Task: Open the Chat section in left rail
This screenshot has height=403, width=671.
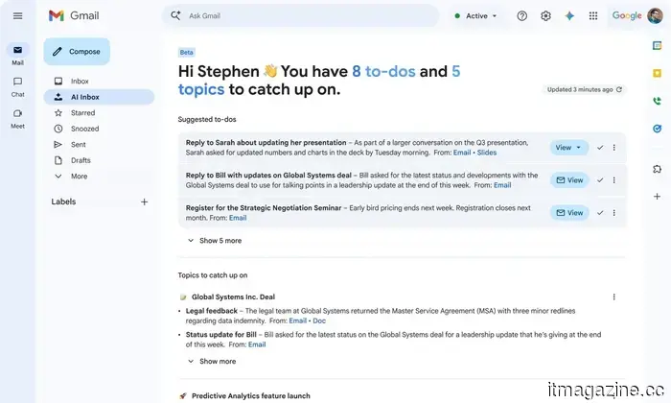Action: [x=17, y=87]
